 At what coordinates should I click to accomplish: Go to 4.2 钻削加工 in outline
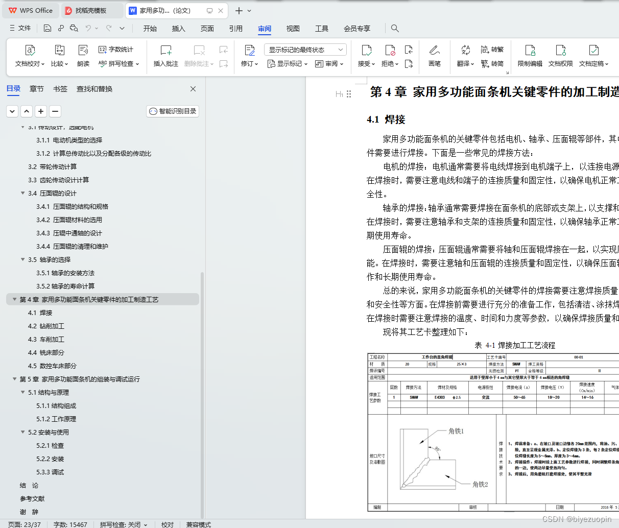pyautogui.click(x=46, y=326)
